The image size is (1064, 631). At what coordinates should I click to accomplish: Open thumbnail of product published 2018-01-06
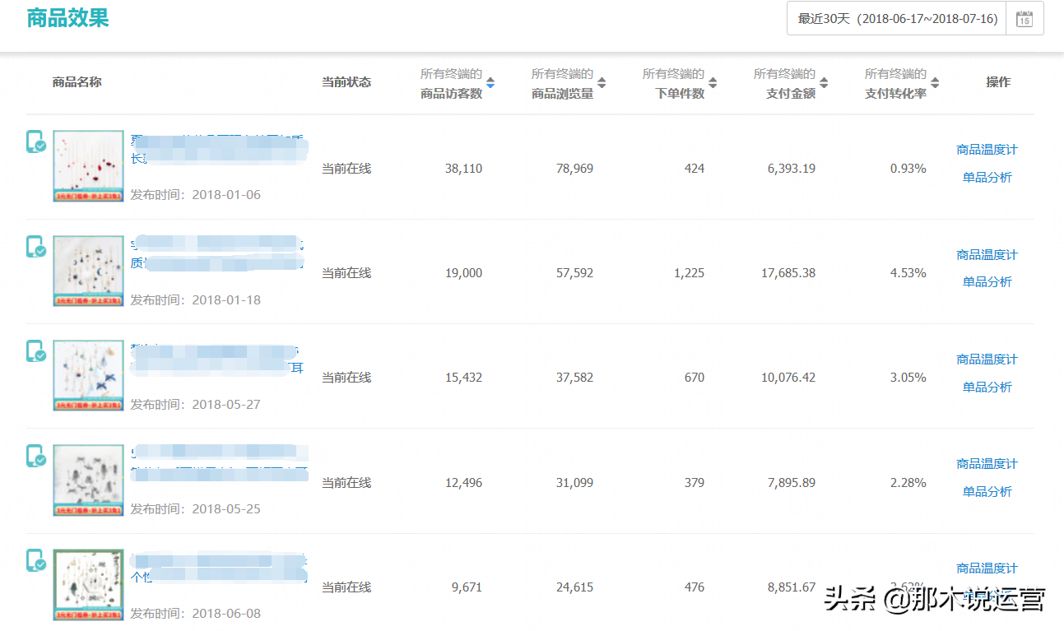(88, 166)
